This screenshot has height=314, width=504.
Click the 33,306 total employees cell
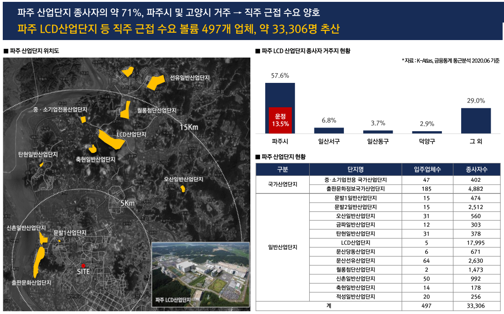tap(476, 306)
